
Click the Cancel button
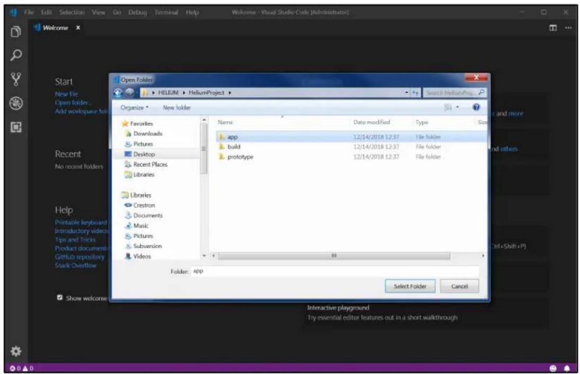pyautogui.click(x=459, y=286)
